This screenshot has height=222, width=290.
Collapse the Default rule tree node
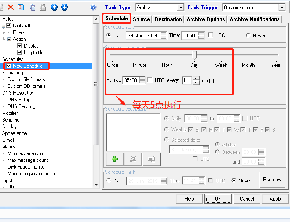(4, 26)
